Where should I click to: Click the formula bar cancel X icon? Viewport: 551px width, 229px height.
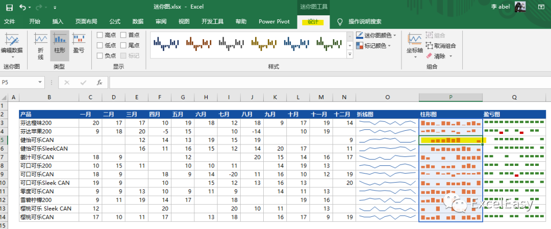67,82
